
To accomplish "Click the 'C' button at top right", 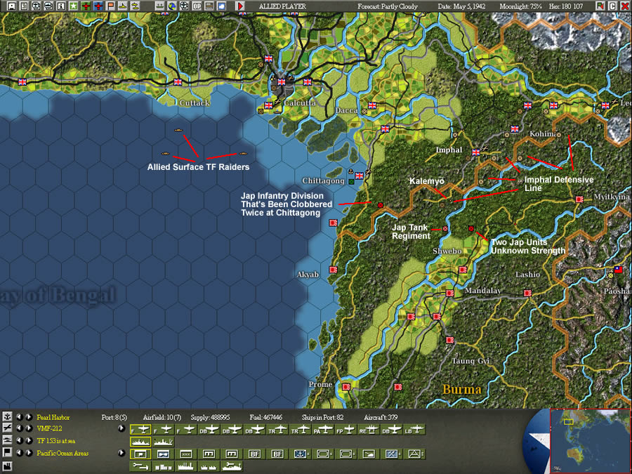I will tap(612, 6).
